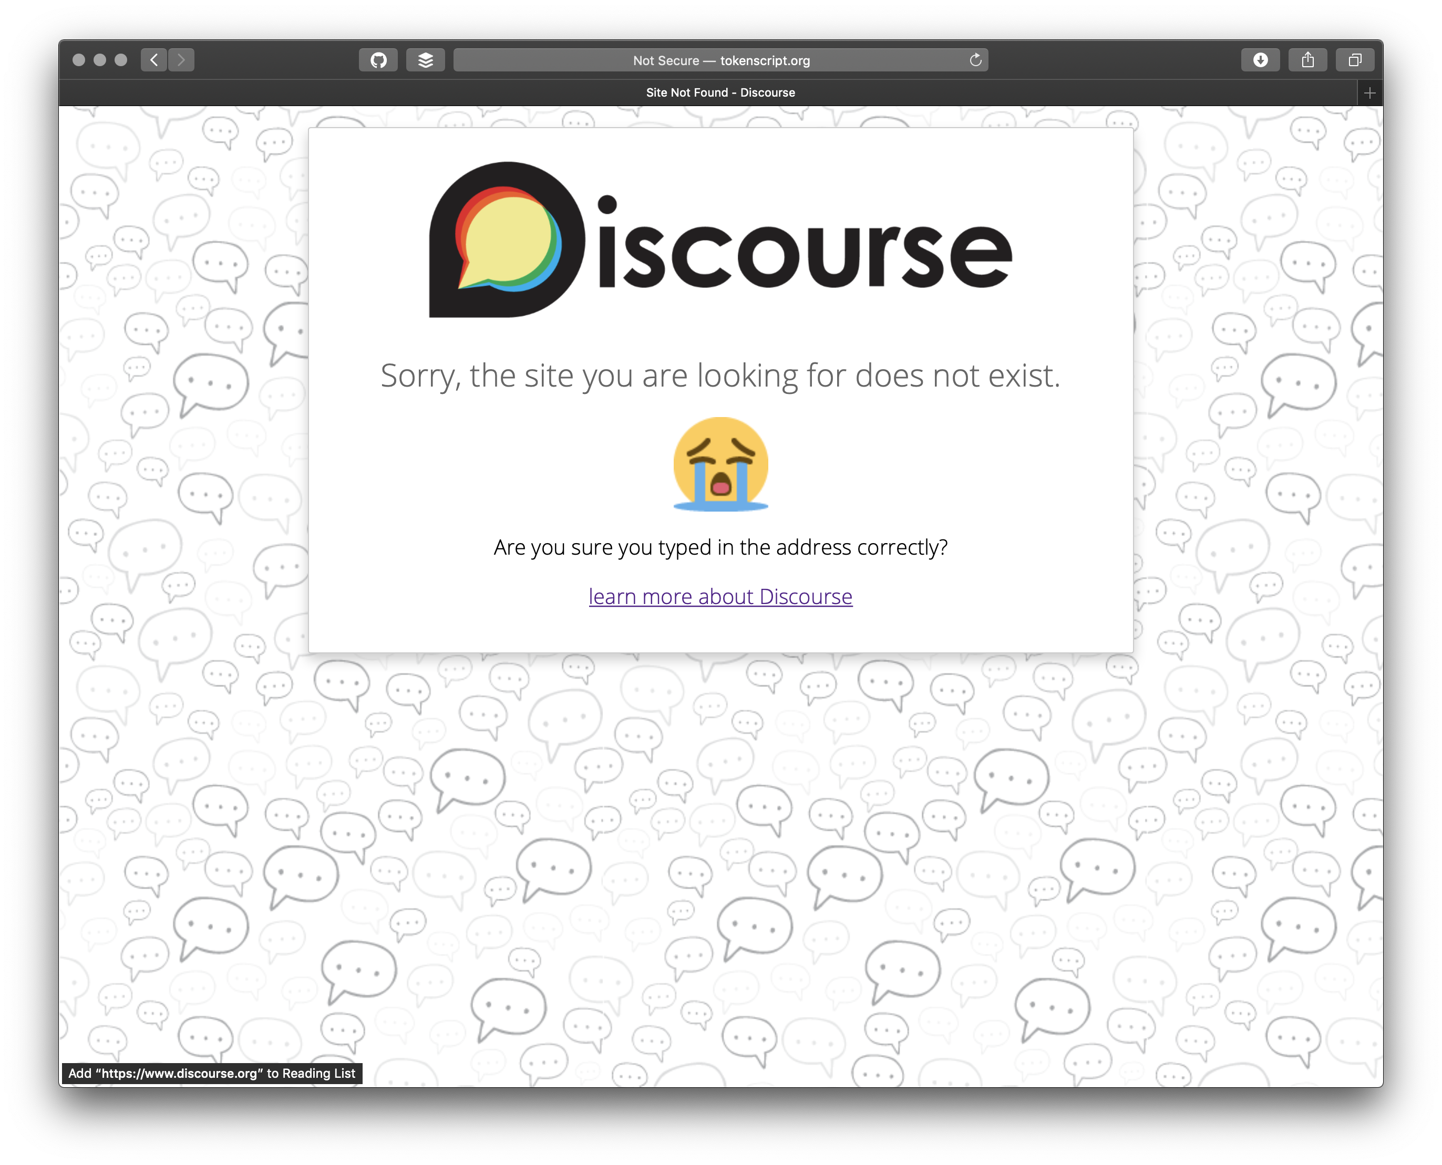The height and width of the screenshot is (1165, 1442).
Task: Click the yellow macOS minimize circle
Action: pos(100,60)
